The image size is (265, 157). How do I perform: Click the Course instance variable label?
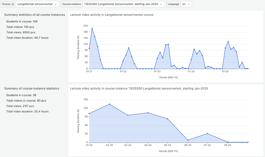click(71, 4)
